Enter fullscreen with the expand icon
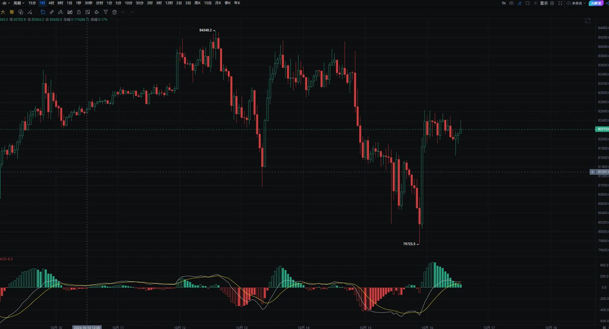 [x=560, y=3]
